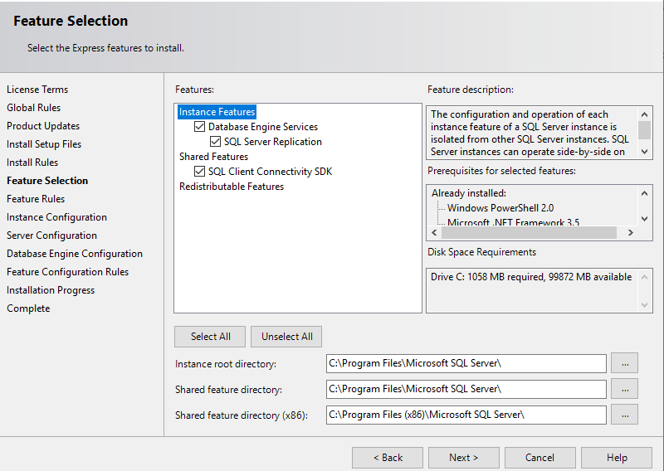Click the Database Engine Configuration step
This screenshot has width=664, height=471.
click(75, 254)
